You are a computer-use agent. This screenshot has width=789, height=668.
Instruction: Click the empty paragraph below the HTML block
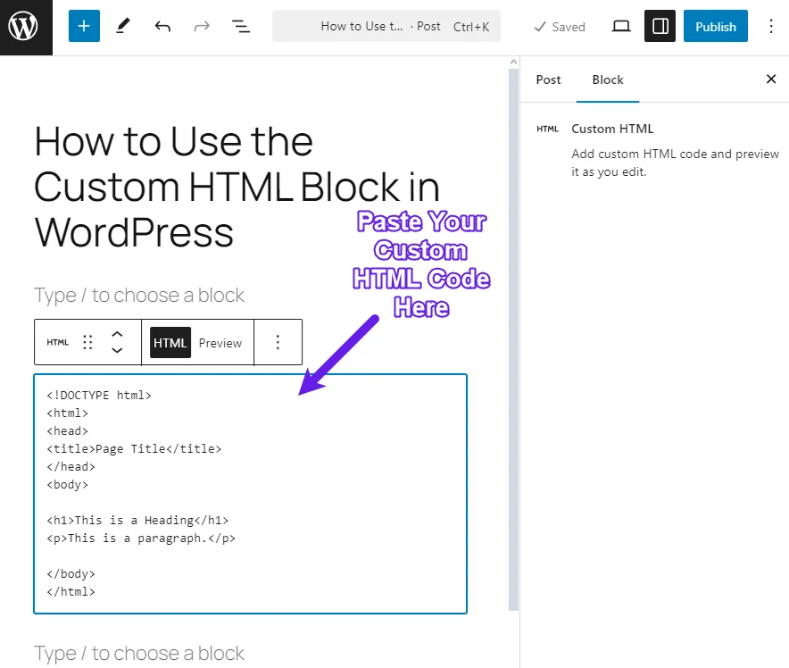pyautogui.click(x=139, y=654)
